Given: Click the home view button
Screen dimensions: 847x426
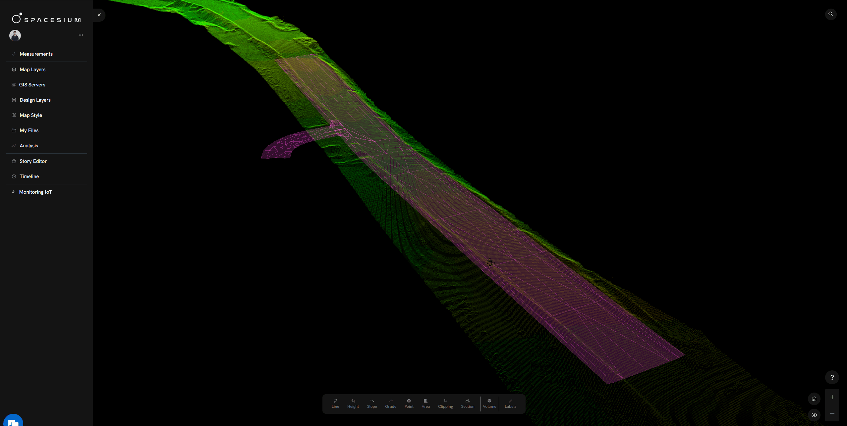Looking at the screenshot, I should (x=814, y=399).
